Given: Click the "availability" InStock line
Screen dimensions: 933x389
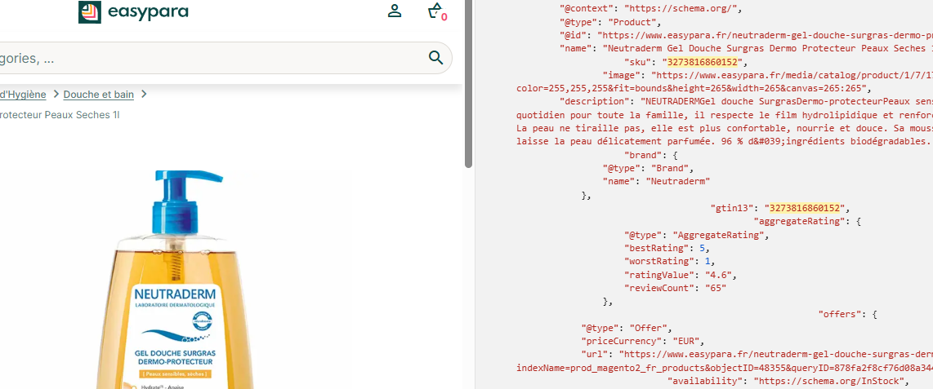Looking at the screenshot, I should (789, 381).
